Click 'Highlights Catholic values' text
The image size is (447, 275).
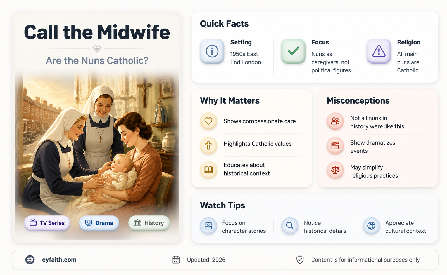coord(258,144)
